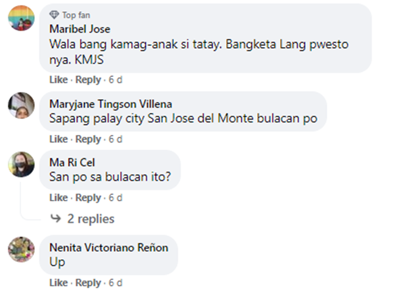
Task: Like Nenita Victoriano Reñon's Up comment
Action: (59, 282)
